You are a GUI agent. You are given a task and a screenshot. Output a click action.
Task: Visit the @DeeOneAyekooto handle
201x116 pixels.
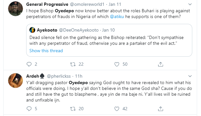click(x=79, y=30)
